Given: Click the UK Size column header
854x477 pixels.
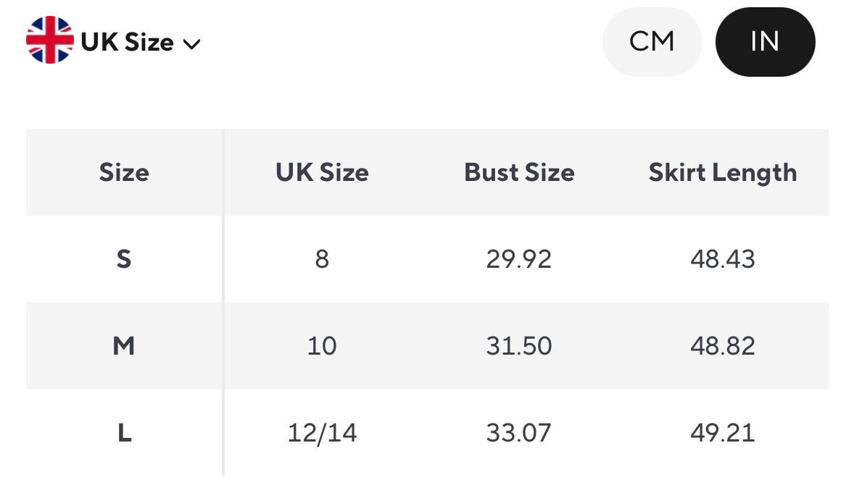Looking at the screenshot, I should [322, 172].
